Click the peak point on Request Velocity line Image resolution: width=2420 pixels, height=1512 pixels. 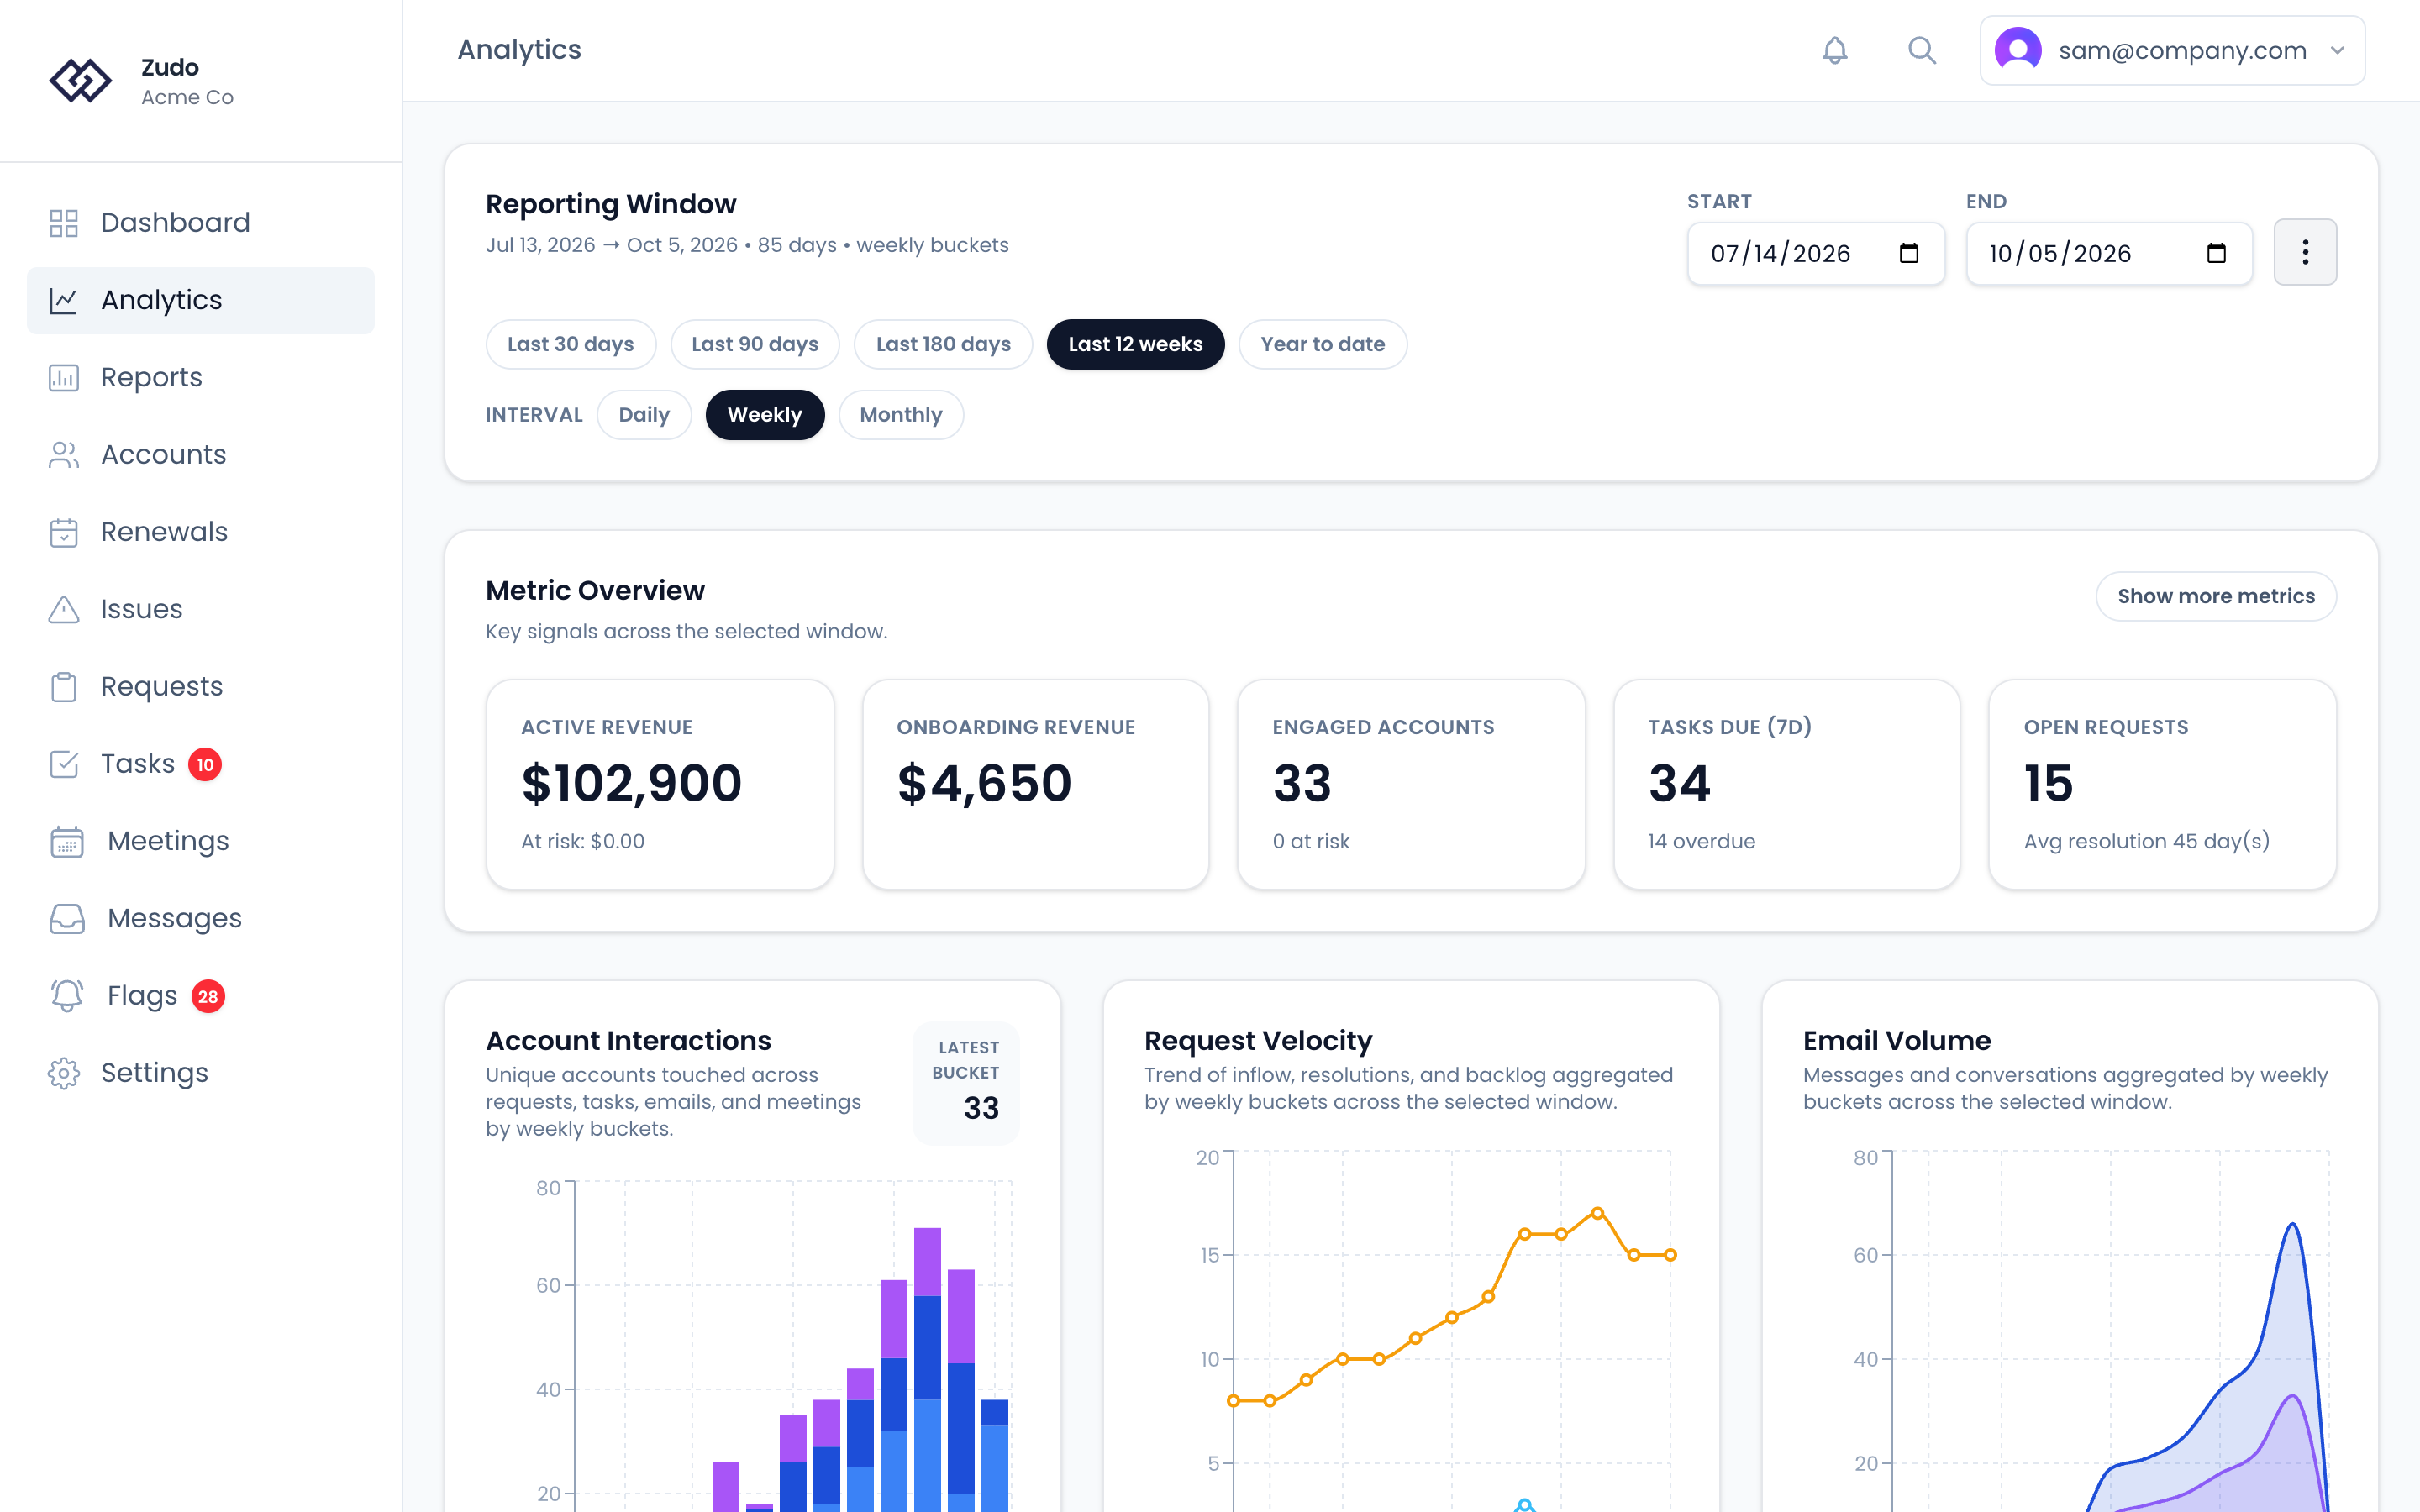click(1597, 1213)
